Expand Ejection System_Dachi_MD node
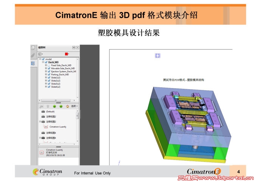261x183 pixels. [46, 71]
